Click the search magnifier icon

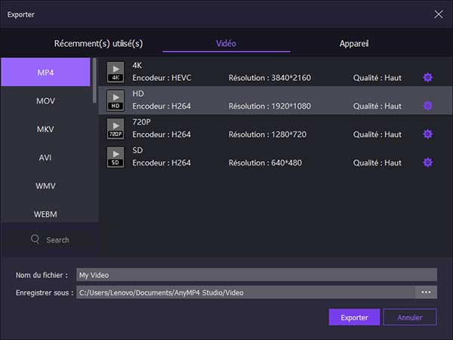tap(35, 240)
